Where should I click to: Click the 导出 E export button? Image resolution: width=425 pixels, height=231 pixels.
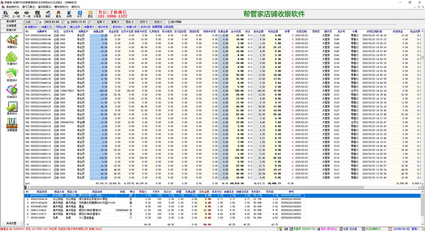pyautogui.click(x=129, y=22)
